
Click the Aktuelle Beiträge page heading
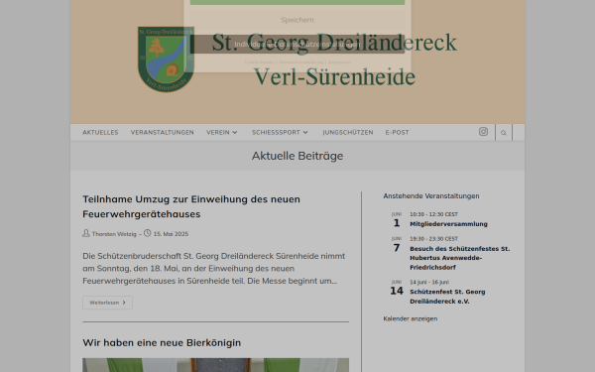tap(297, 156)
